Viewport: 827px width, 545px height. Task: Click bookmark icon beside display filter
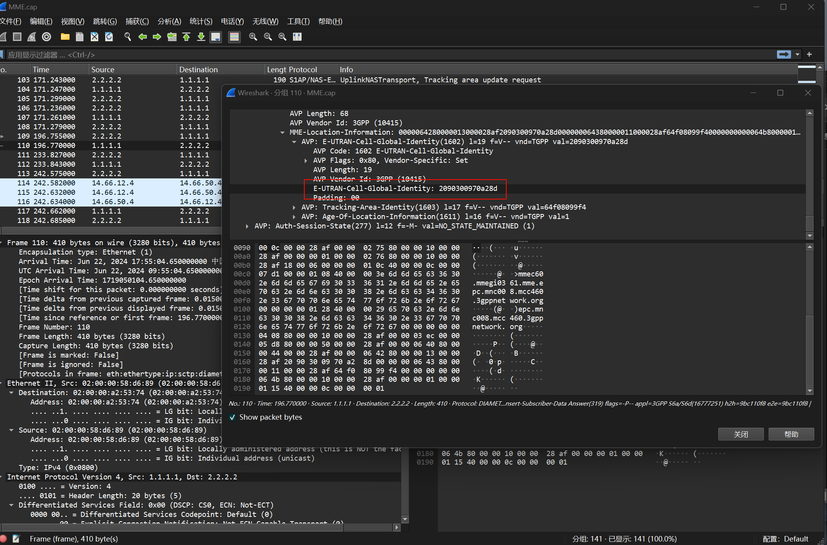click(2, 55)
